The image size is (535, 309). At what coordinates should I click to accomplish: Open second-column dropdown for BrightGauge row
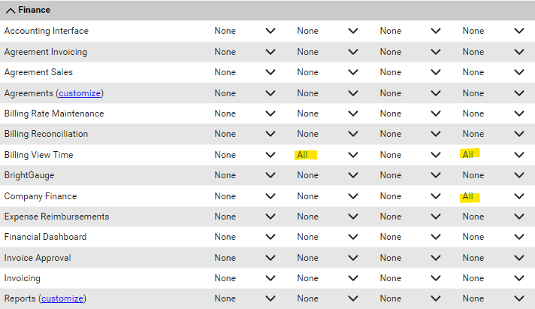(327, 175)
